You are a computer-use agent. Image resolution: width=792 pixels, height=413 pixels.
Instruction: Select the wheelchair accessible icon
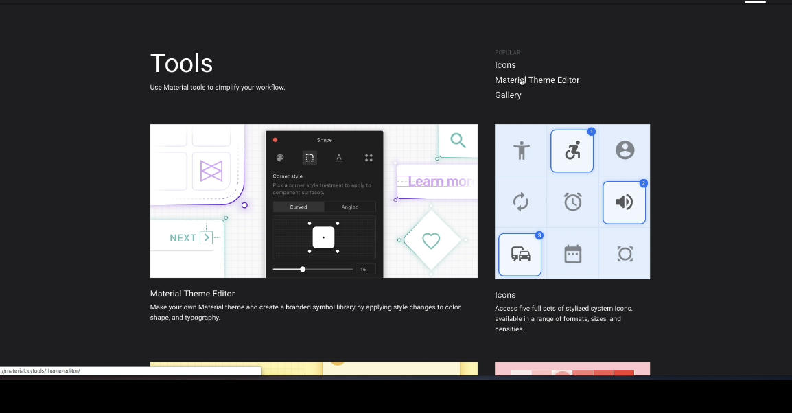(x=572, y=150)
